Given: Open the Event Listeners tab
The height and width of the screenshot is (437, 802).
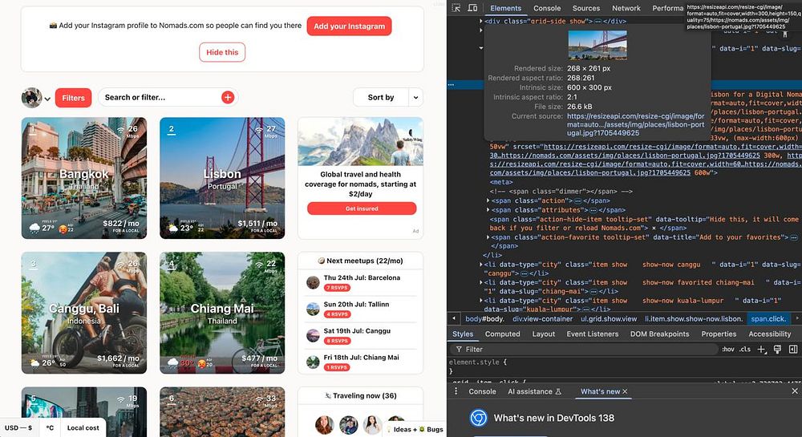Looking at the screenshot, I should pos(593,334).
